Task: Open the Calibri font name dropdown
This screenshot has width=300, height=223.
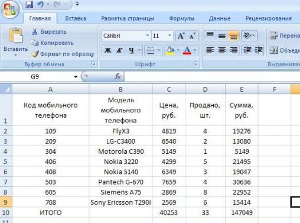Action: 147,35
